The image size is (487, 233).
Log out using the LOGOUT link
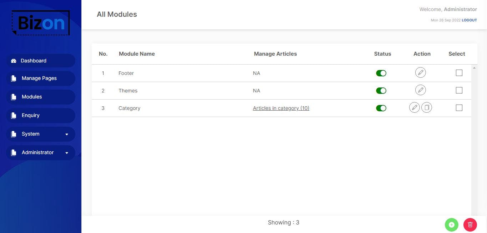469,20
